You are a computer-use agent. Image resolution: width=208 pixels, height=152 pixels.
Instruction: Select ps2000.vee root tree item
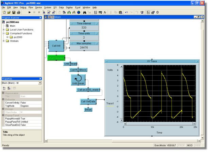coord(13,22)
